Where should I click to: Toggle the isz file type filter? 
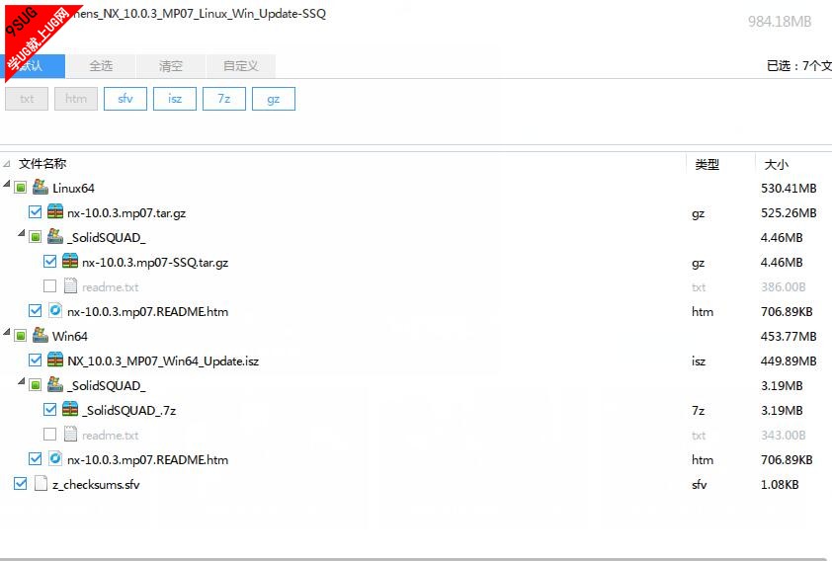(175, 99)
